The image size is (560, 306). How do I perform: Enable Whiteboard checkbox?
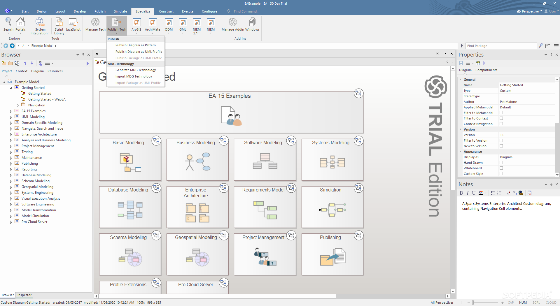tap(501, 168)
